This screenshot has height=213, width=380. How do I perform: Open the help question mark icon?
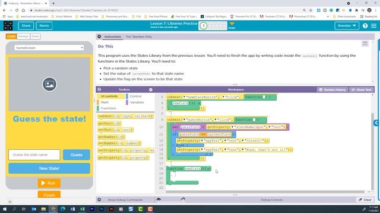pos(365,25)
